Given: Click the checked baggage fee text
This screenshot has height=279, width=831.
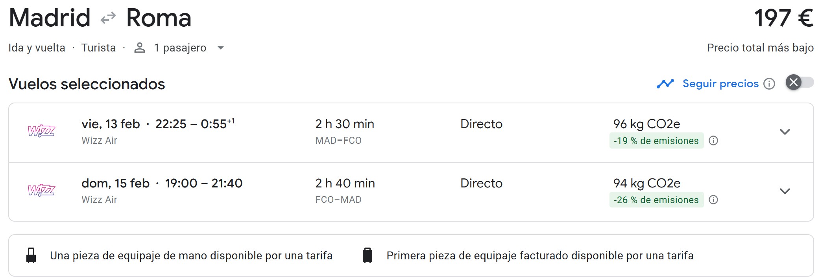Looking at the screenshot, I should [x=540, y=255].
